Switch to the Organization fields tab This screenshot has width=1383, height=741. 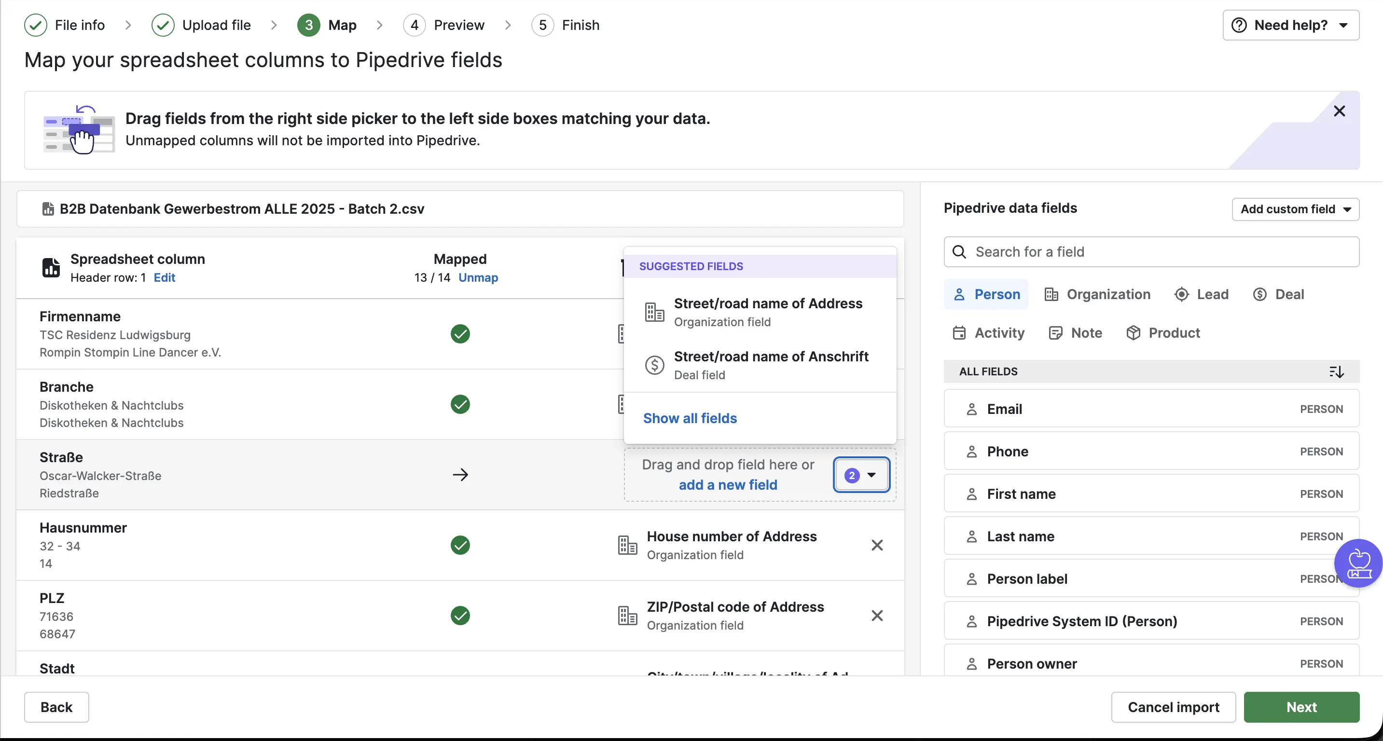1097,294
